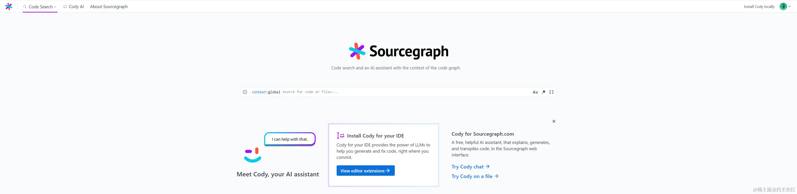
Task: Click the Cody IDE cursor icon
Action: pyautogui.click(x=340, y=135)
